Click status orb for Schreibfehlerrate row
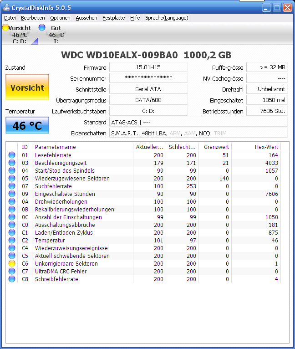This screenshot has width=295, height=349. click(x=12, y=279)
